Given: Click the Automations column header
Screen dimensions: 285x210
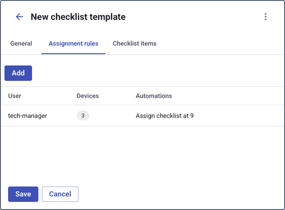Looking at the screenshot, I should [154, 96].
